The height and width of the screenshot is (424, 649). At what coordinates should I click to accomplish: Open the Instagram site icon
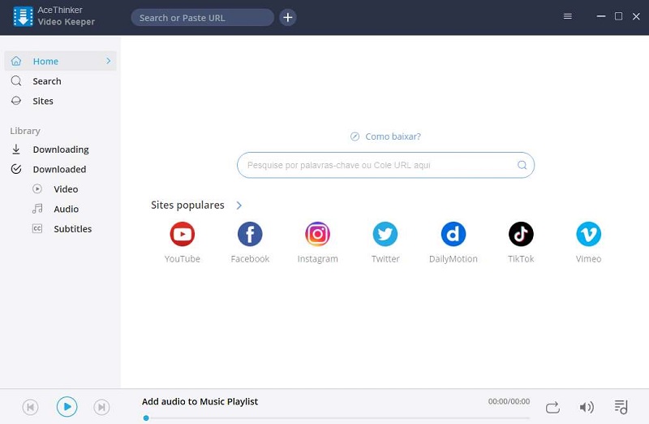click(317, 234)
